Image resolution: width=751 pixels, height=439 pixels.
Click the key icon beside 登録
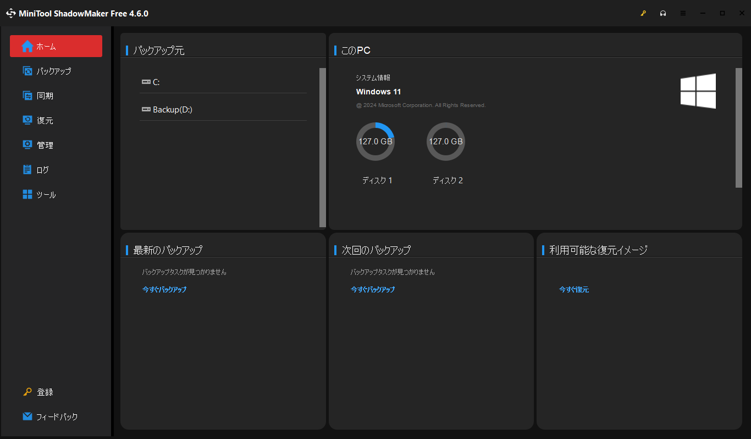pos(27,392)
